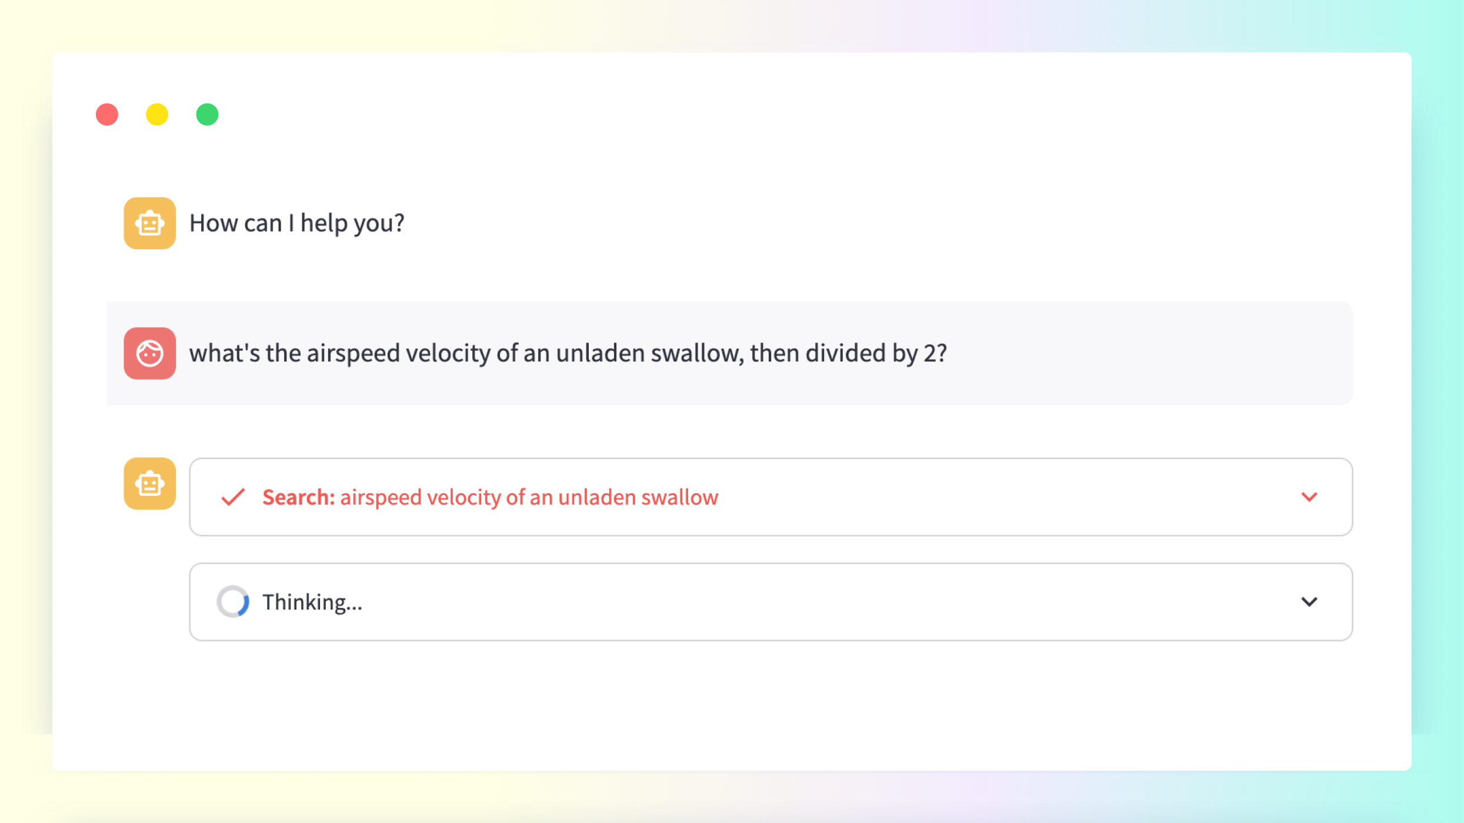1464x823 pixels.
Task: Click the spinning Thinking loader icon
Action: tap(234, 601)
